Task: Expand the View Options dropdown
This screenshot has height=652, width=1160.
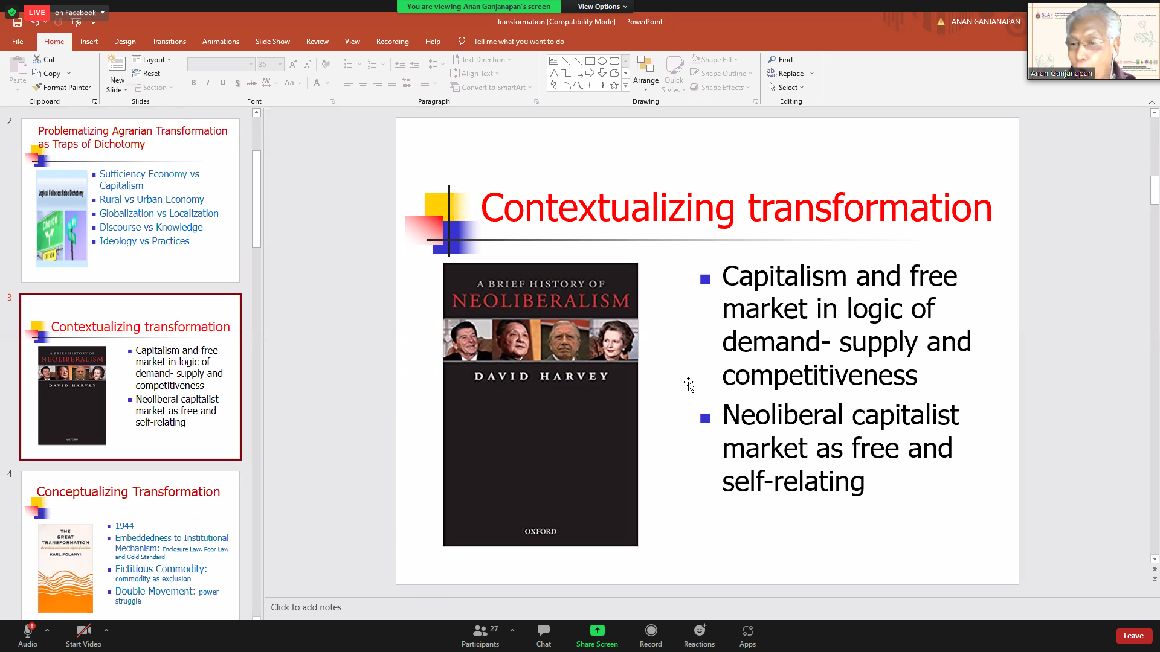Action: (x=602, y=7)
